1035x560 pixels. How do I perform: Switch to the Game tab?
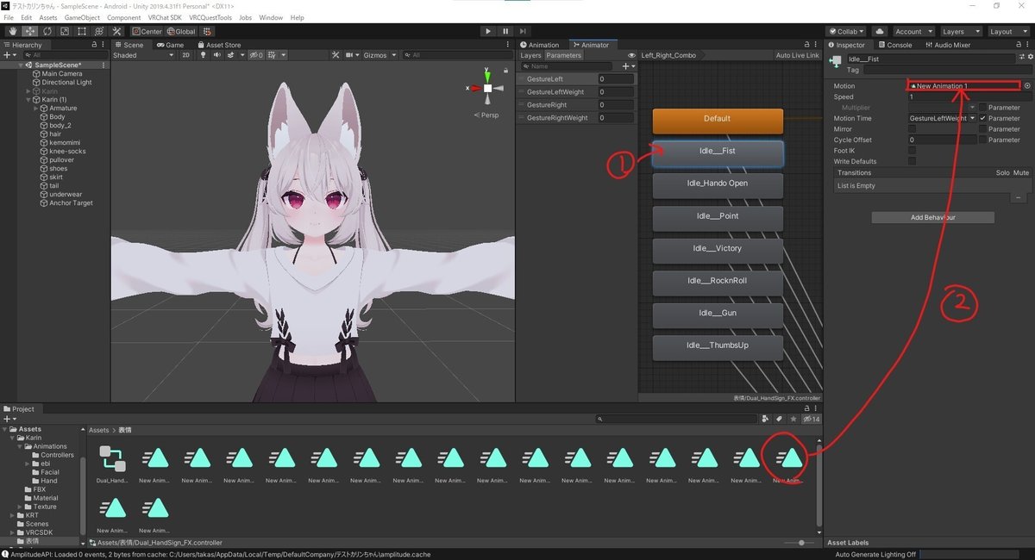click(x=171, y=45)
